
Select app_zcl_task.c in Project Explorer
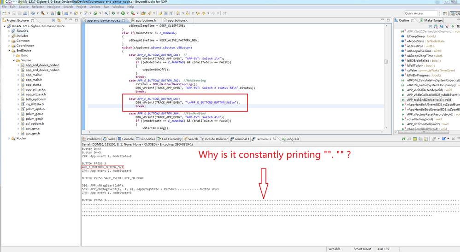(35, 89)
